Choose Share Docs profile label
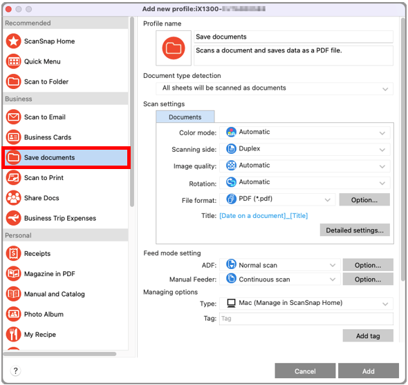Image resolution: width=408 pixels, height=385 pixels. (x=41, y=198)
